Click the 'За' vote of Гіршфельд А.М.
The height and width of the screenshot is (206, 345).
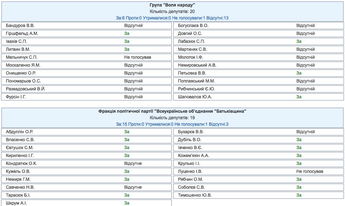point(127,33)
